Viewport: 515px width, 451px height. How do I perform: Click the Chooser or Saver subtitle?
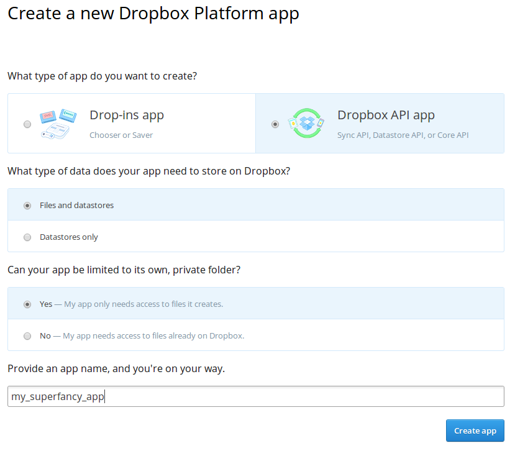(121, 135)
